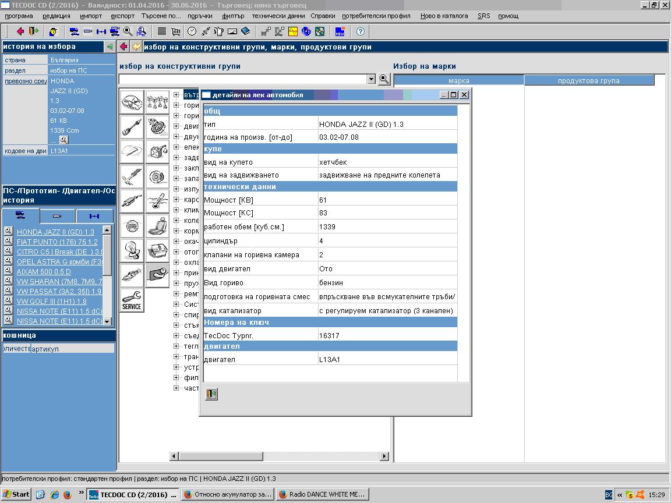Select the SERVICE wrench parts group
This screenshot has width=671, height=503.
click(x=132, y=300)
